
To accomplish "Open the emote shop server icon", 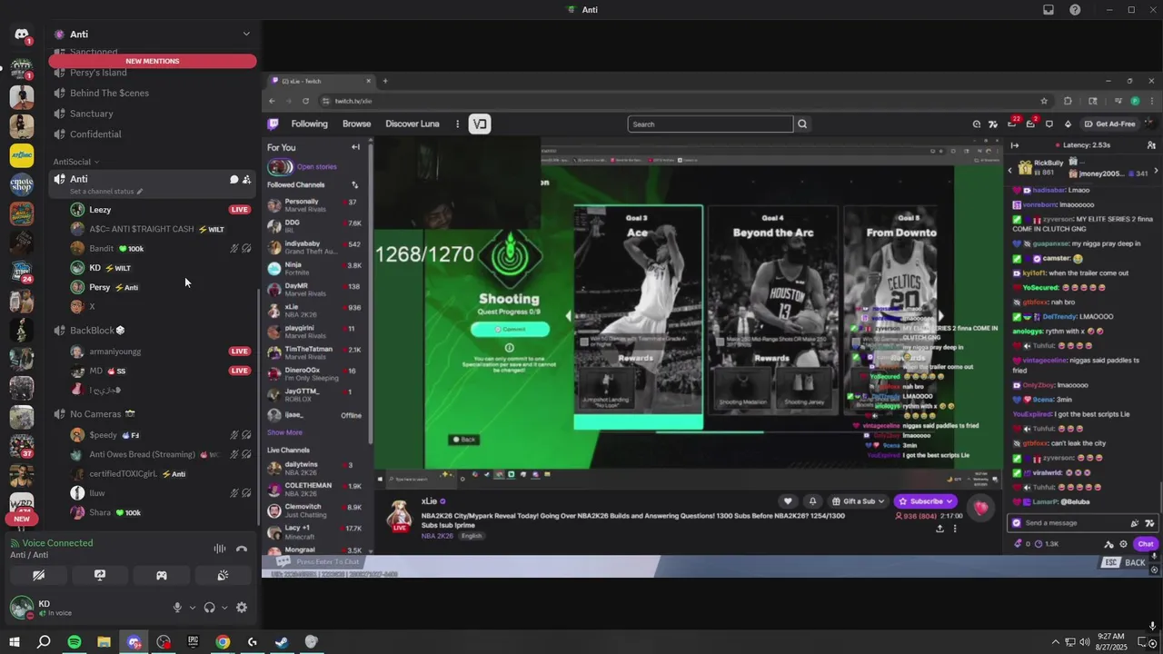I will tap(22, 184).
